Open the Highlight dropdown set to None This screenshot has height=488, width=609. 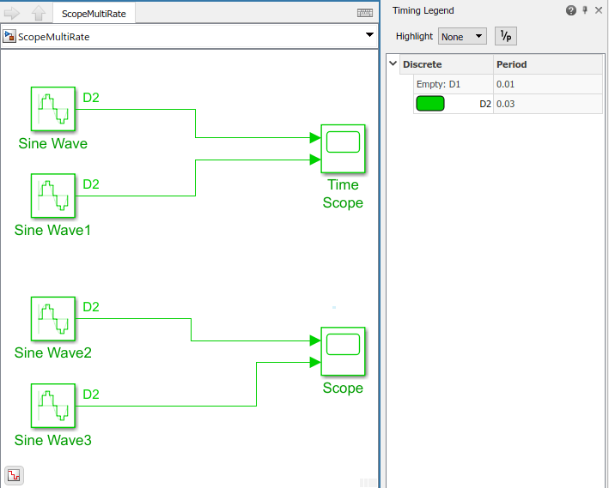(x=462, y=37)
